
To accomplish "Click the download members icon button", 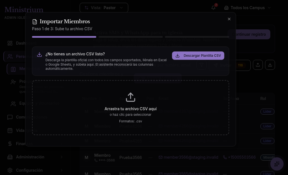I will pyautogui.click(x=270, y=65).
